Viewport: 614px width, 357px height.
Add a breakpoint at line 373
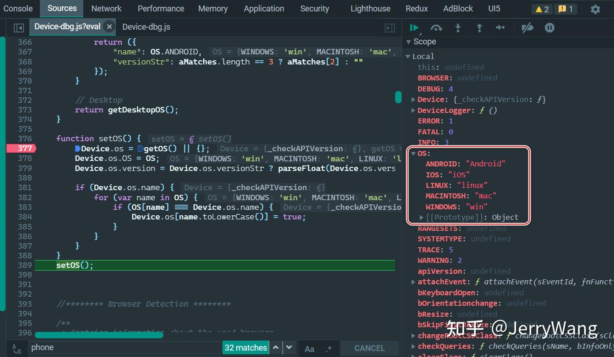click(x=25, y=110)
